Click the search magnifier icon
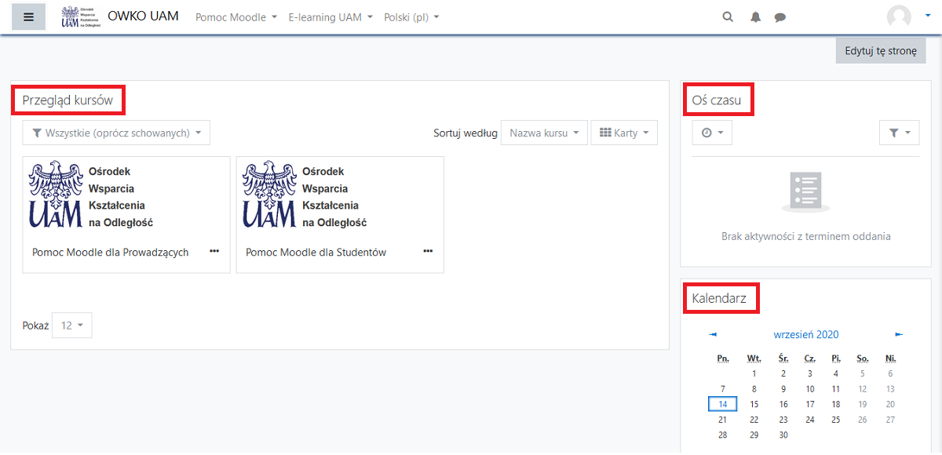 727,16
